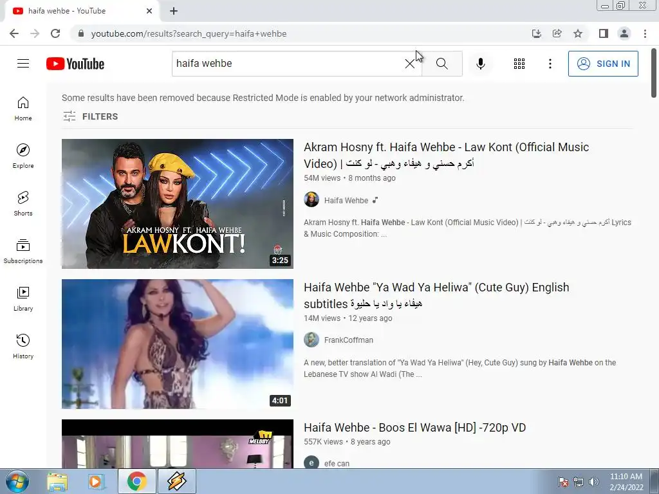Image resolution: width=659 pixels, height=494 pixels.
Task: Open the YouTube hamburger guide menu
Action: click(23, 64)
